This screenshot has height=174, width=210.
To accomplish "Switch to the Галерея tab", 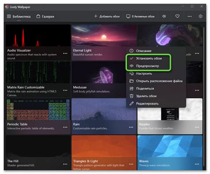I will [45, 16].
